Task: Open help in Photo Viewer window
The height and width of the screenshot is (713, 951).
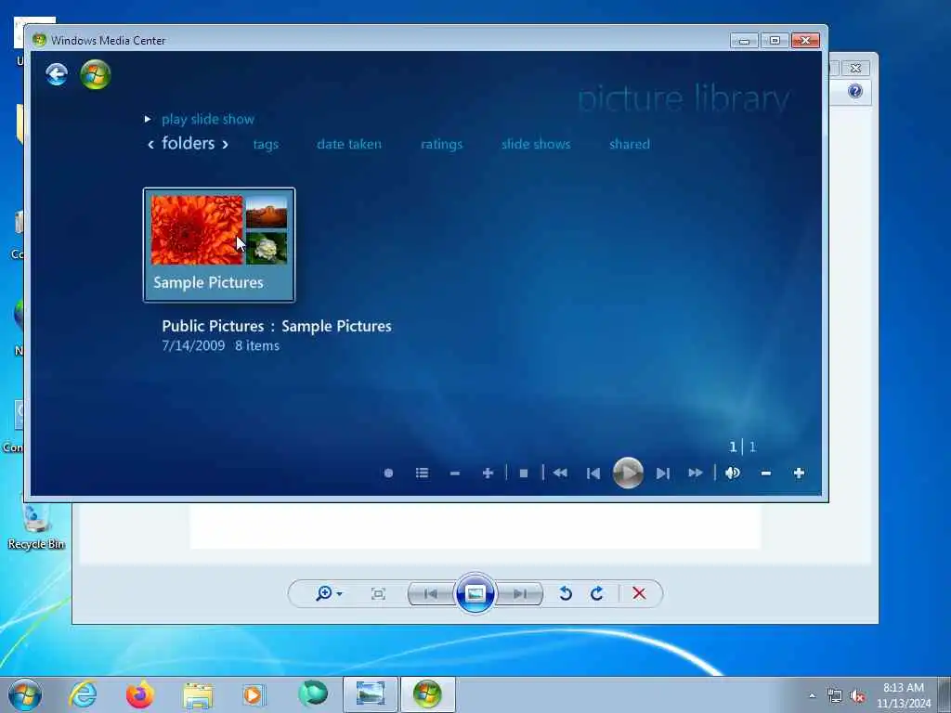Action: (x=855, y=92)
